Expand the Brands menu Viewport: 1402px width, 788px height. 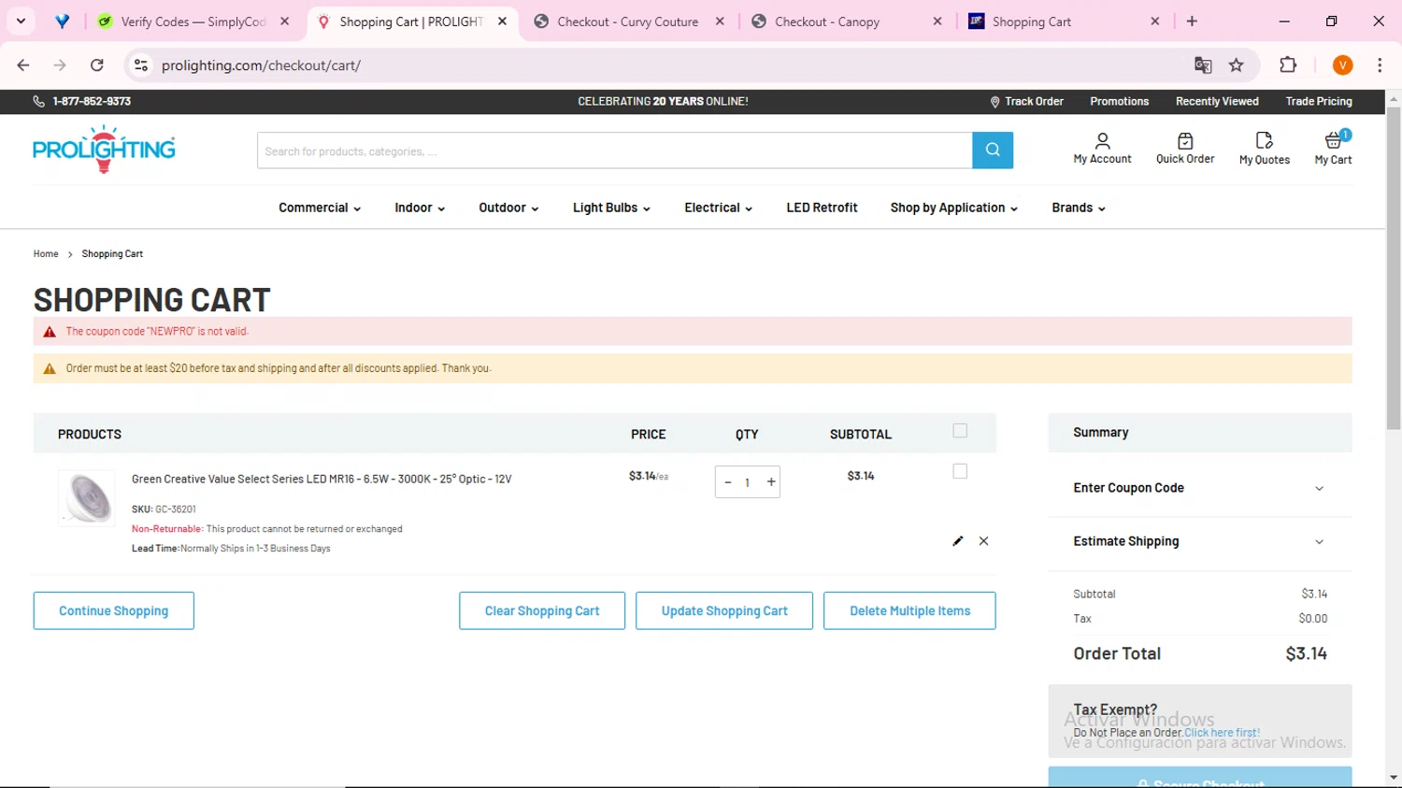coord(1078,208)
